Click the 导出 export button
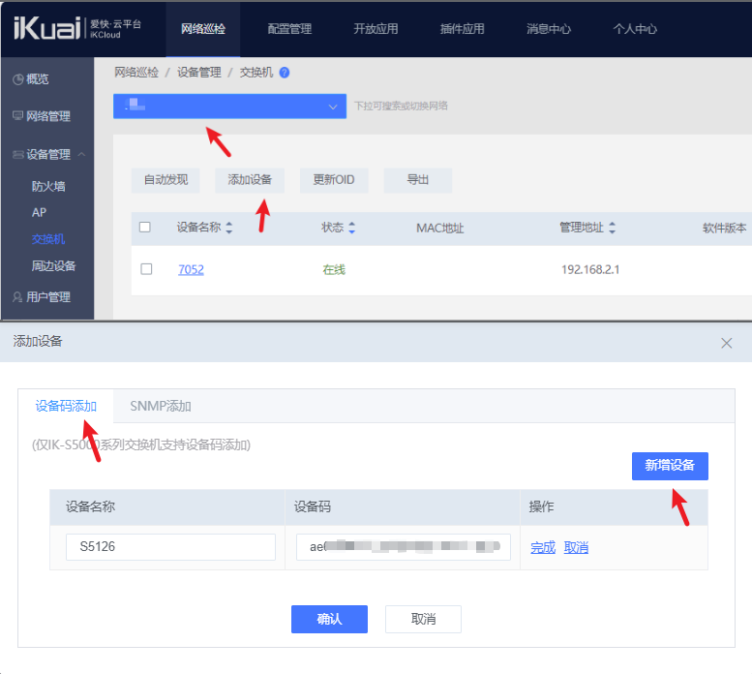 click(x=418, y=180)
